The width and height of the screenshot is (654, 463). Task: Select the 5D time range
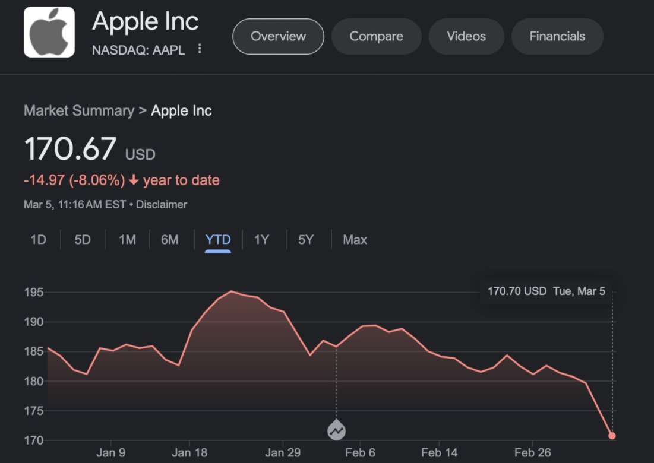pos(83,240)
